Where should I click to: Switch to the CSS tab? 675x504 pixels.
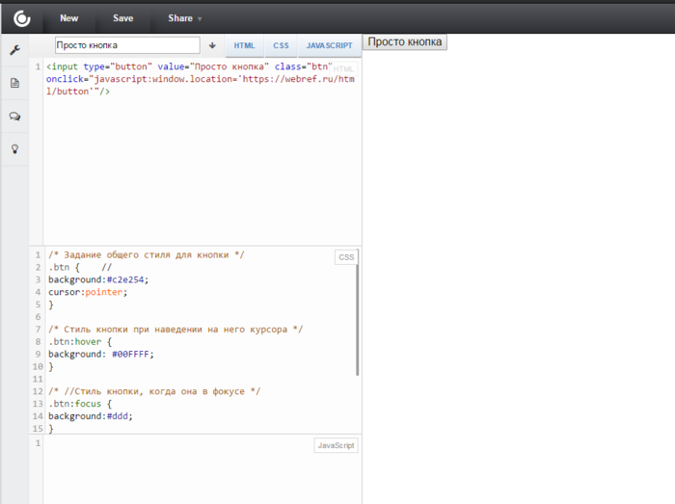281,45
